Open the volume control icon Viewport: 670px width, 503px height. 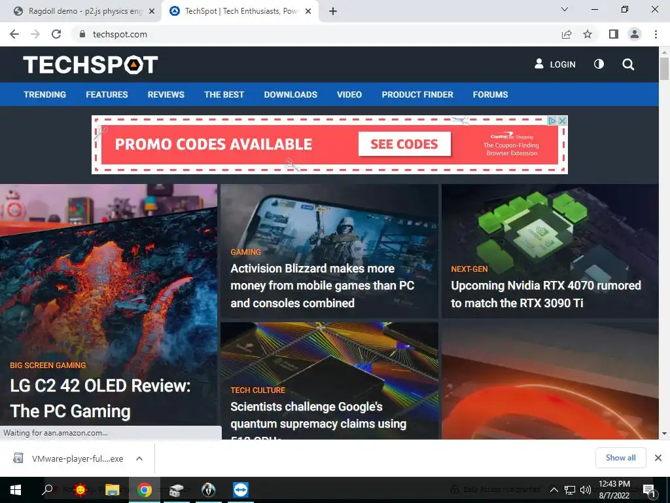[x=586, y=490]
